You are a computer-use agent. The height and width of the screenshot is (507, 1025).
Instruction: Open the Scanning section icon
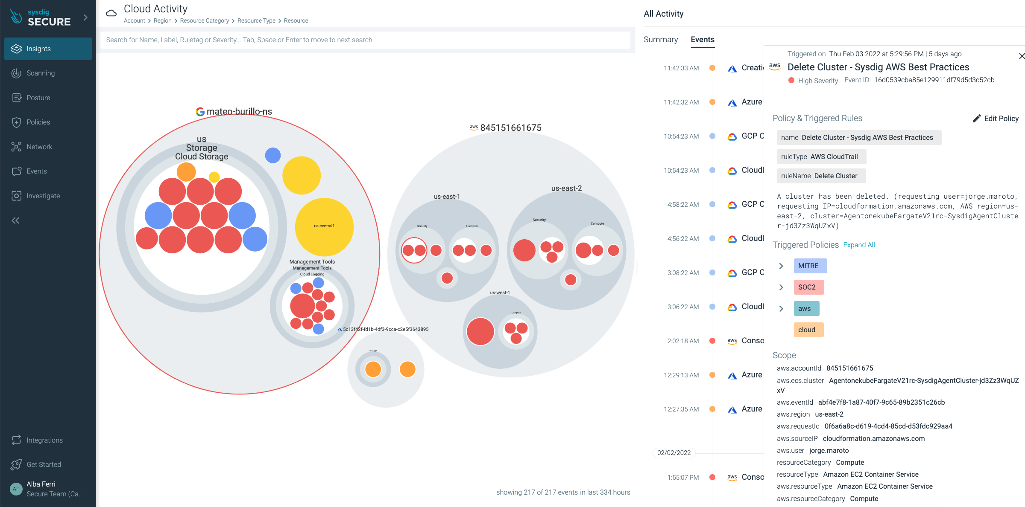coord(16,73)
